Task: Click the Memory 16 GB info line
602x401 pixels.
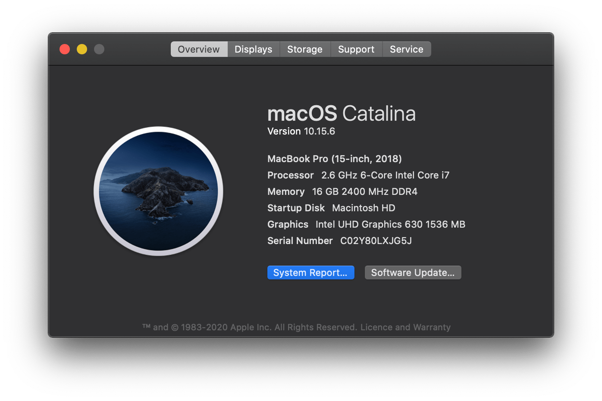Action: 342,191
